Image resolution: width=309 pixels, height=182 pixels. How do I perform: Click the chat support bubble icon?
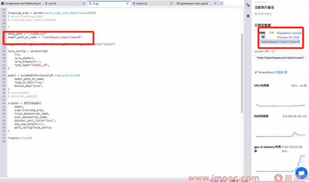point(301,172)
